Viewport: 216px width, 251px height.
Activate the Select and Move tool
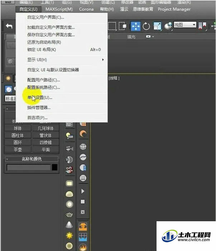tap(135, 26)
